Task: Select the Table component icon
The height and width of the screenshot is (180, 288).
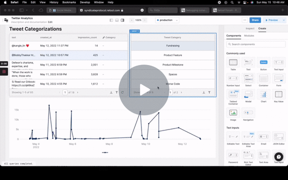Action: [x=233, y=62]
